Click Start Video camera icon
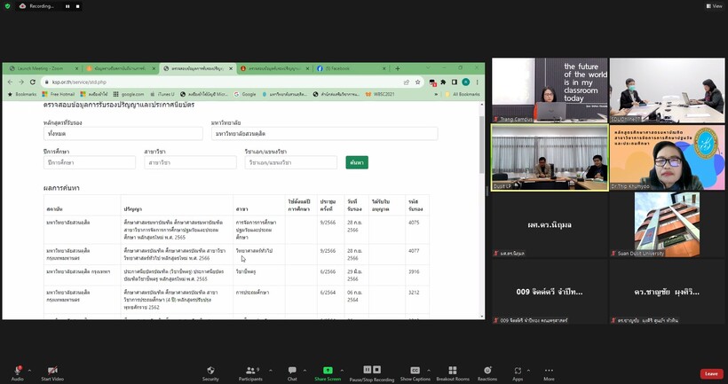The height and width of the screenshot is (384, 728). click(52, 372)
